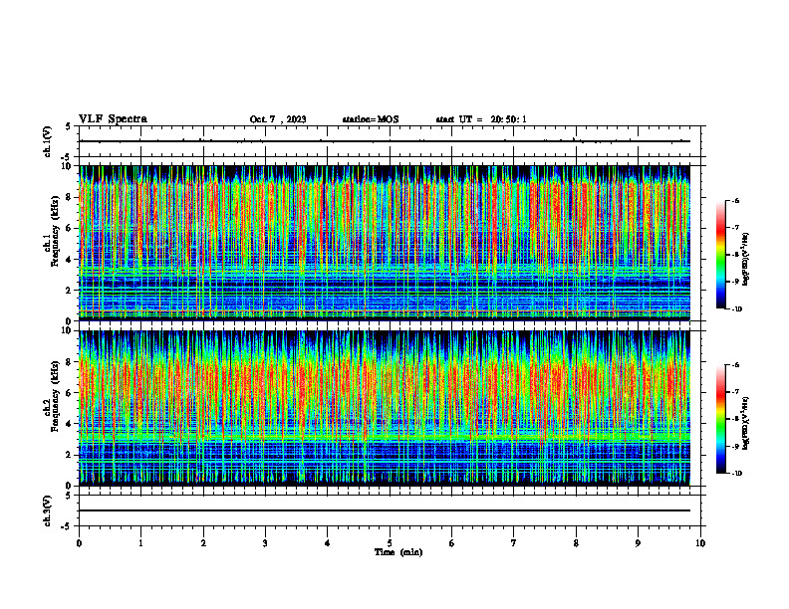The height and width of the screenshot is (609, 789).
Task: Click the ch.1 frequency tick label "8"
Action: (x=69, y=197)
